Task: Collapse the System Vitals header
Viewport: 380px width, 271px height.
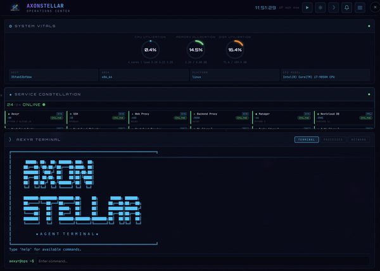Action: coord(189,26)
